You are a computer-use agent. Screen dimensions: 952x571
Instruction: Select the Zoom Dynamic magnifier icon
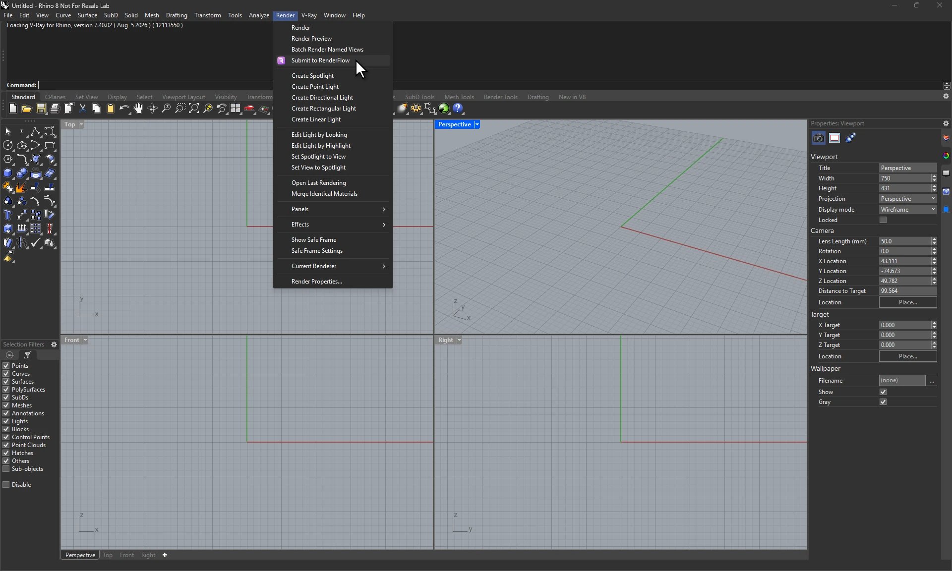click(166, 109)
